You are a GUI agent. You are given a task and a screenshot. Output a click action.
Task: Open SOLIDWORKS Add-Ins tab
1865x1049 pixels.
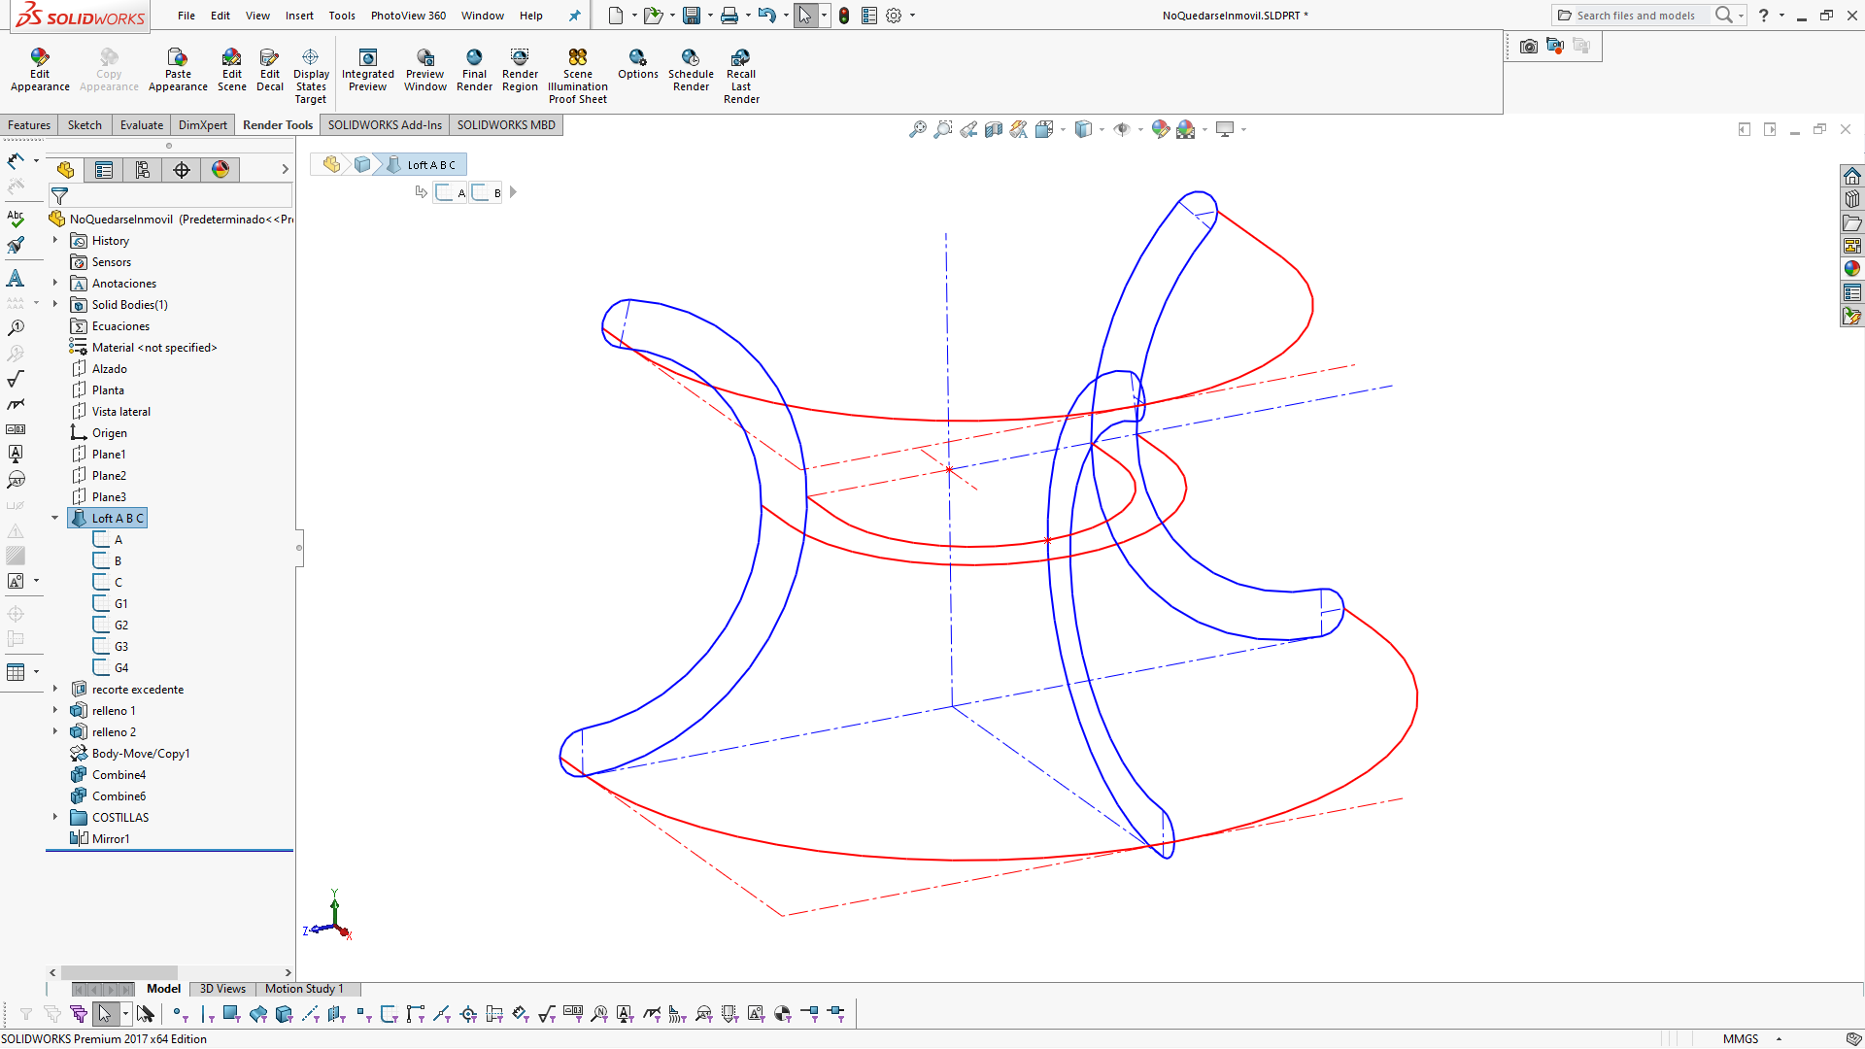pos(385,125)
